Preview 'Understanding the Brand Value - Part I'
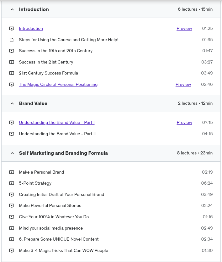222x262 pixels. 184,123
